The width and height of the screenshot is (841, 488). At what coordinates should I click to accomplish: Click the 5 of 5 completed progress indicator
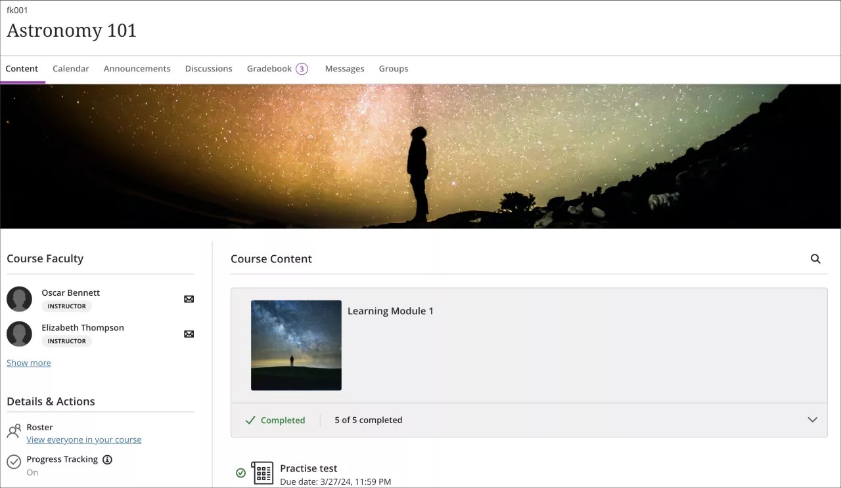368,420
